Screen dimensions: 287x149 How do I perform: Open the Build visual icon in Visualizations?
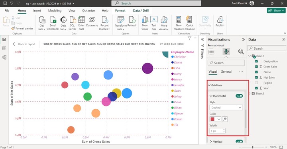(x=211, y=52)
